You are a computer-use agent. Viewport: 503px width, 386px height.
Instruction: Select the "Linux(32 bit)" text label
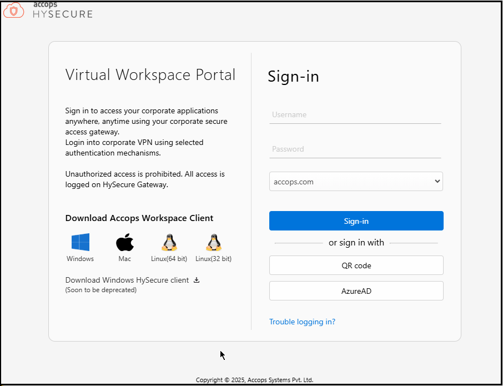click(x=213, y=259)
